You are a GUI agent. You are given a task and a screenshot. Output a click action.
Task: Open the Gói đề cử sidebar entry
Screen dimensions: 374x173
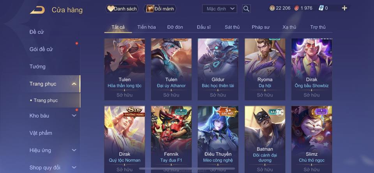41,49
